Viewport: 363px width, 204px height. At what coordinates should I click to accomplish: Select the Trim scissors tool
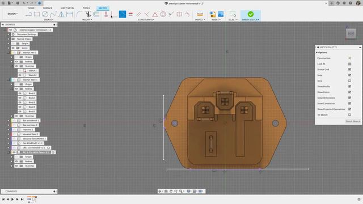88,14
